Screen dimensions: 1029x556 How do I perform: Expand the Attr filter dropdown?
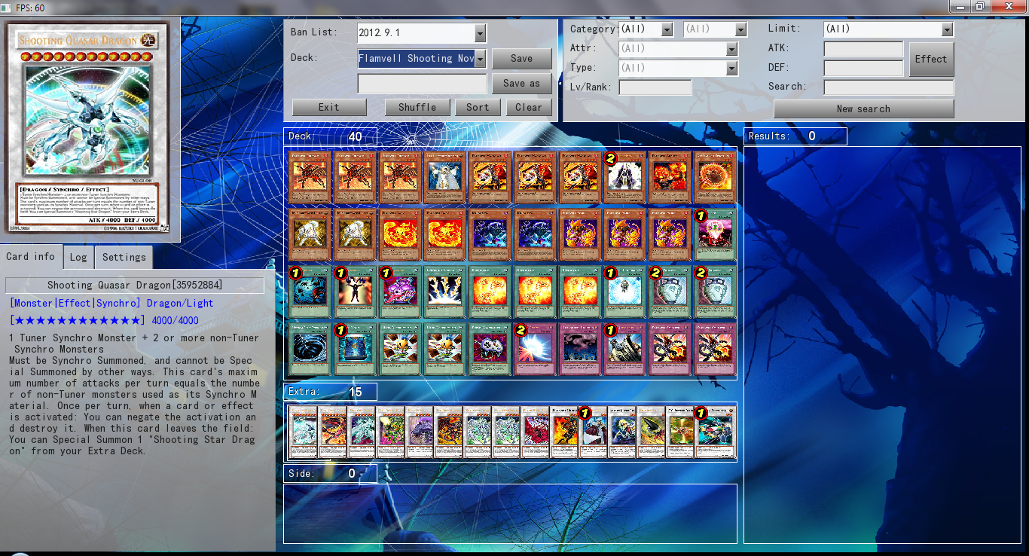(732, 49)
